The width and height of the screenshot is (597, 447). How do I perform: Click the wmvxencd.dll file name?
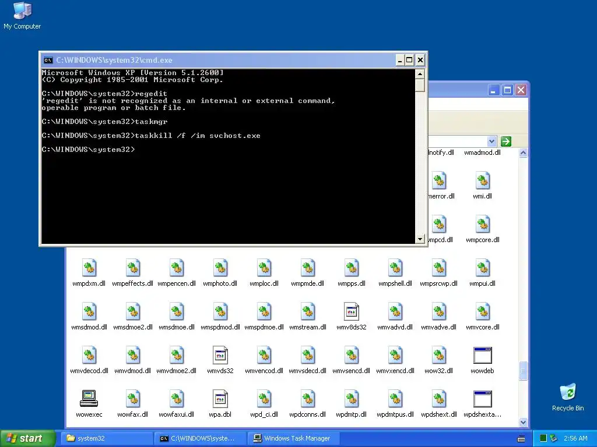395,371
